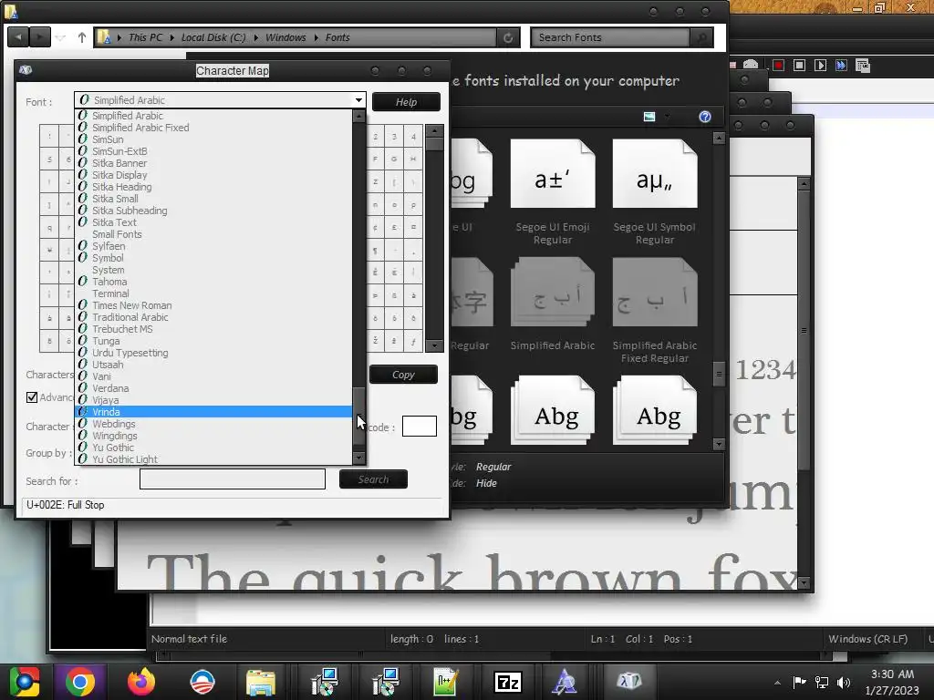Change the view layout icon in Fonts
The height and width of the screenshot is (700, 934).
(x=649, y=117)
